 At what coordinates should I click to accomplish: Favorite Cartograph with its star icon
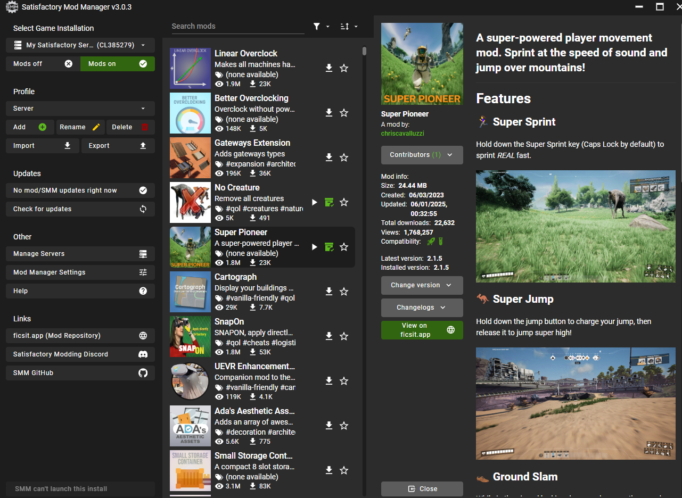(344, 292)
